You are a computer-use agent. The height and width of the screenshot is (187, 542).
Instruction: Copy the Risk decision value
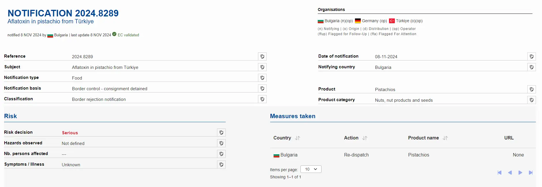pyautogui.click(x=221, y=133)
